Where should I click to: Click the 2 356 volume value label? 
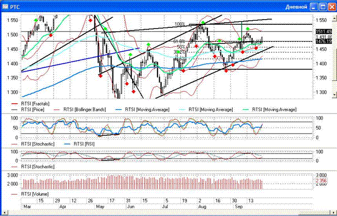(x=321, y=181)
